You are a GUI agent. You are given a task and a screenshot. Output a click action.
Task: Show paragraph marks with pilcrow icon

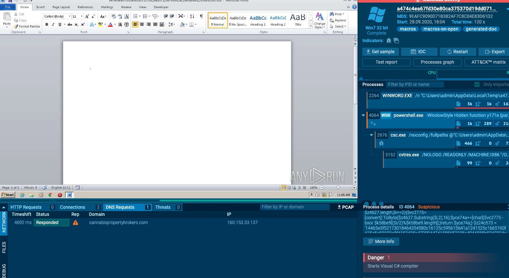click(x=201, y=16)
